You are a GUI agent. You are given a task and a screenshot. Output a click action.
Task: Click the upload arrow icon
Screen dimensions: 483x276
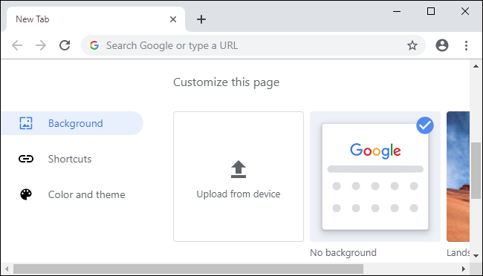tap(239, 169)
